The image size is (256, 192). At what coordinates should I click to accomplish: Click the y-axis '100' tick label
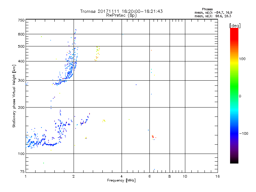pos(21,154)
